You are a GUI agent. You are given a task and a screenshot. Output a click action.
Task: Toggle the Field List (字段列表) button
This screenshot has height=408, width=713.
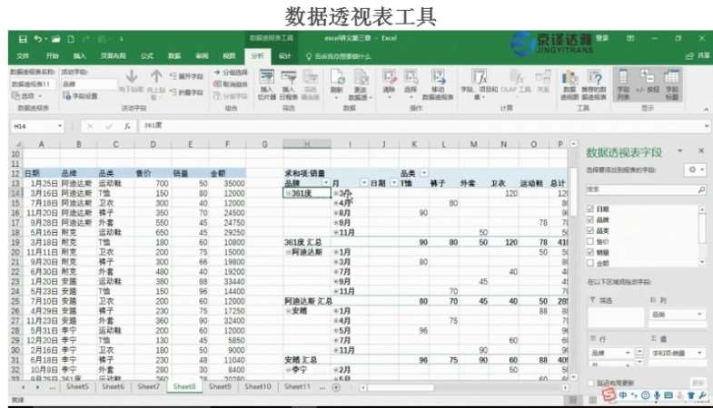(x=623, y=85)
